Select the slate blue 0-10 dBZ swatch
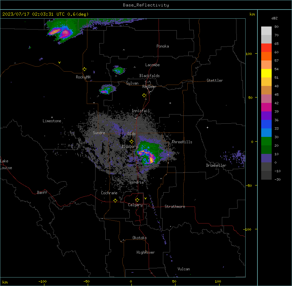292x286 pixels. 266,158
